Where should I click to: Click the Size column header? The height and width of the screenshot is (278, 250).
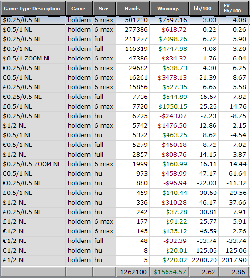coord(104,9)
